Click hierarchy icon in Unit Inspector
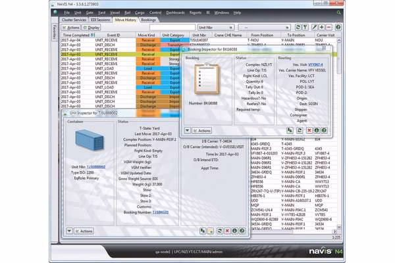Image resolution: width=395 pixels, height=263 pixels. pos(203,231)
